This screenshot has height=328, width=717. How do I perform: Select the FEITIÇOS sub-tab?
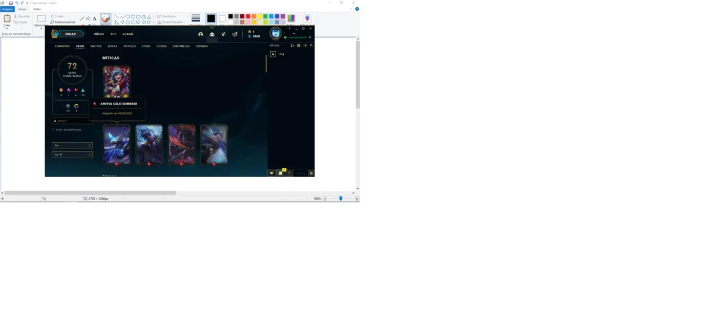point(130,46)
